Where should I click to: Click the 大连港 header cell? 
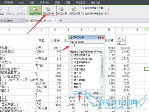point(55,40)
